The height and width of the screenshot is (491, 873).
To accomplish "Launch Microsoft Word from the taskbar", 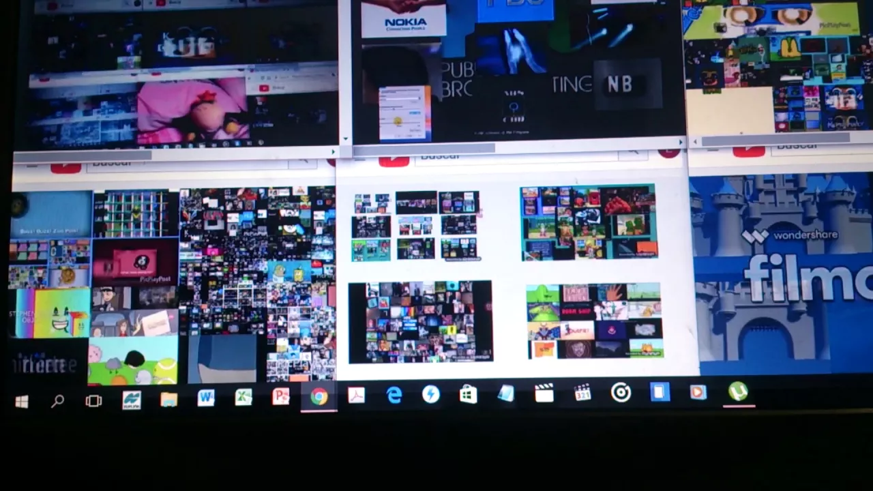I will pyautogui.click(x=206, y=398).
